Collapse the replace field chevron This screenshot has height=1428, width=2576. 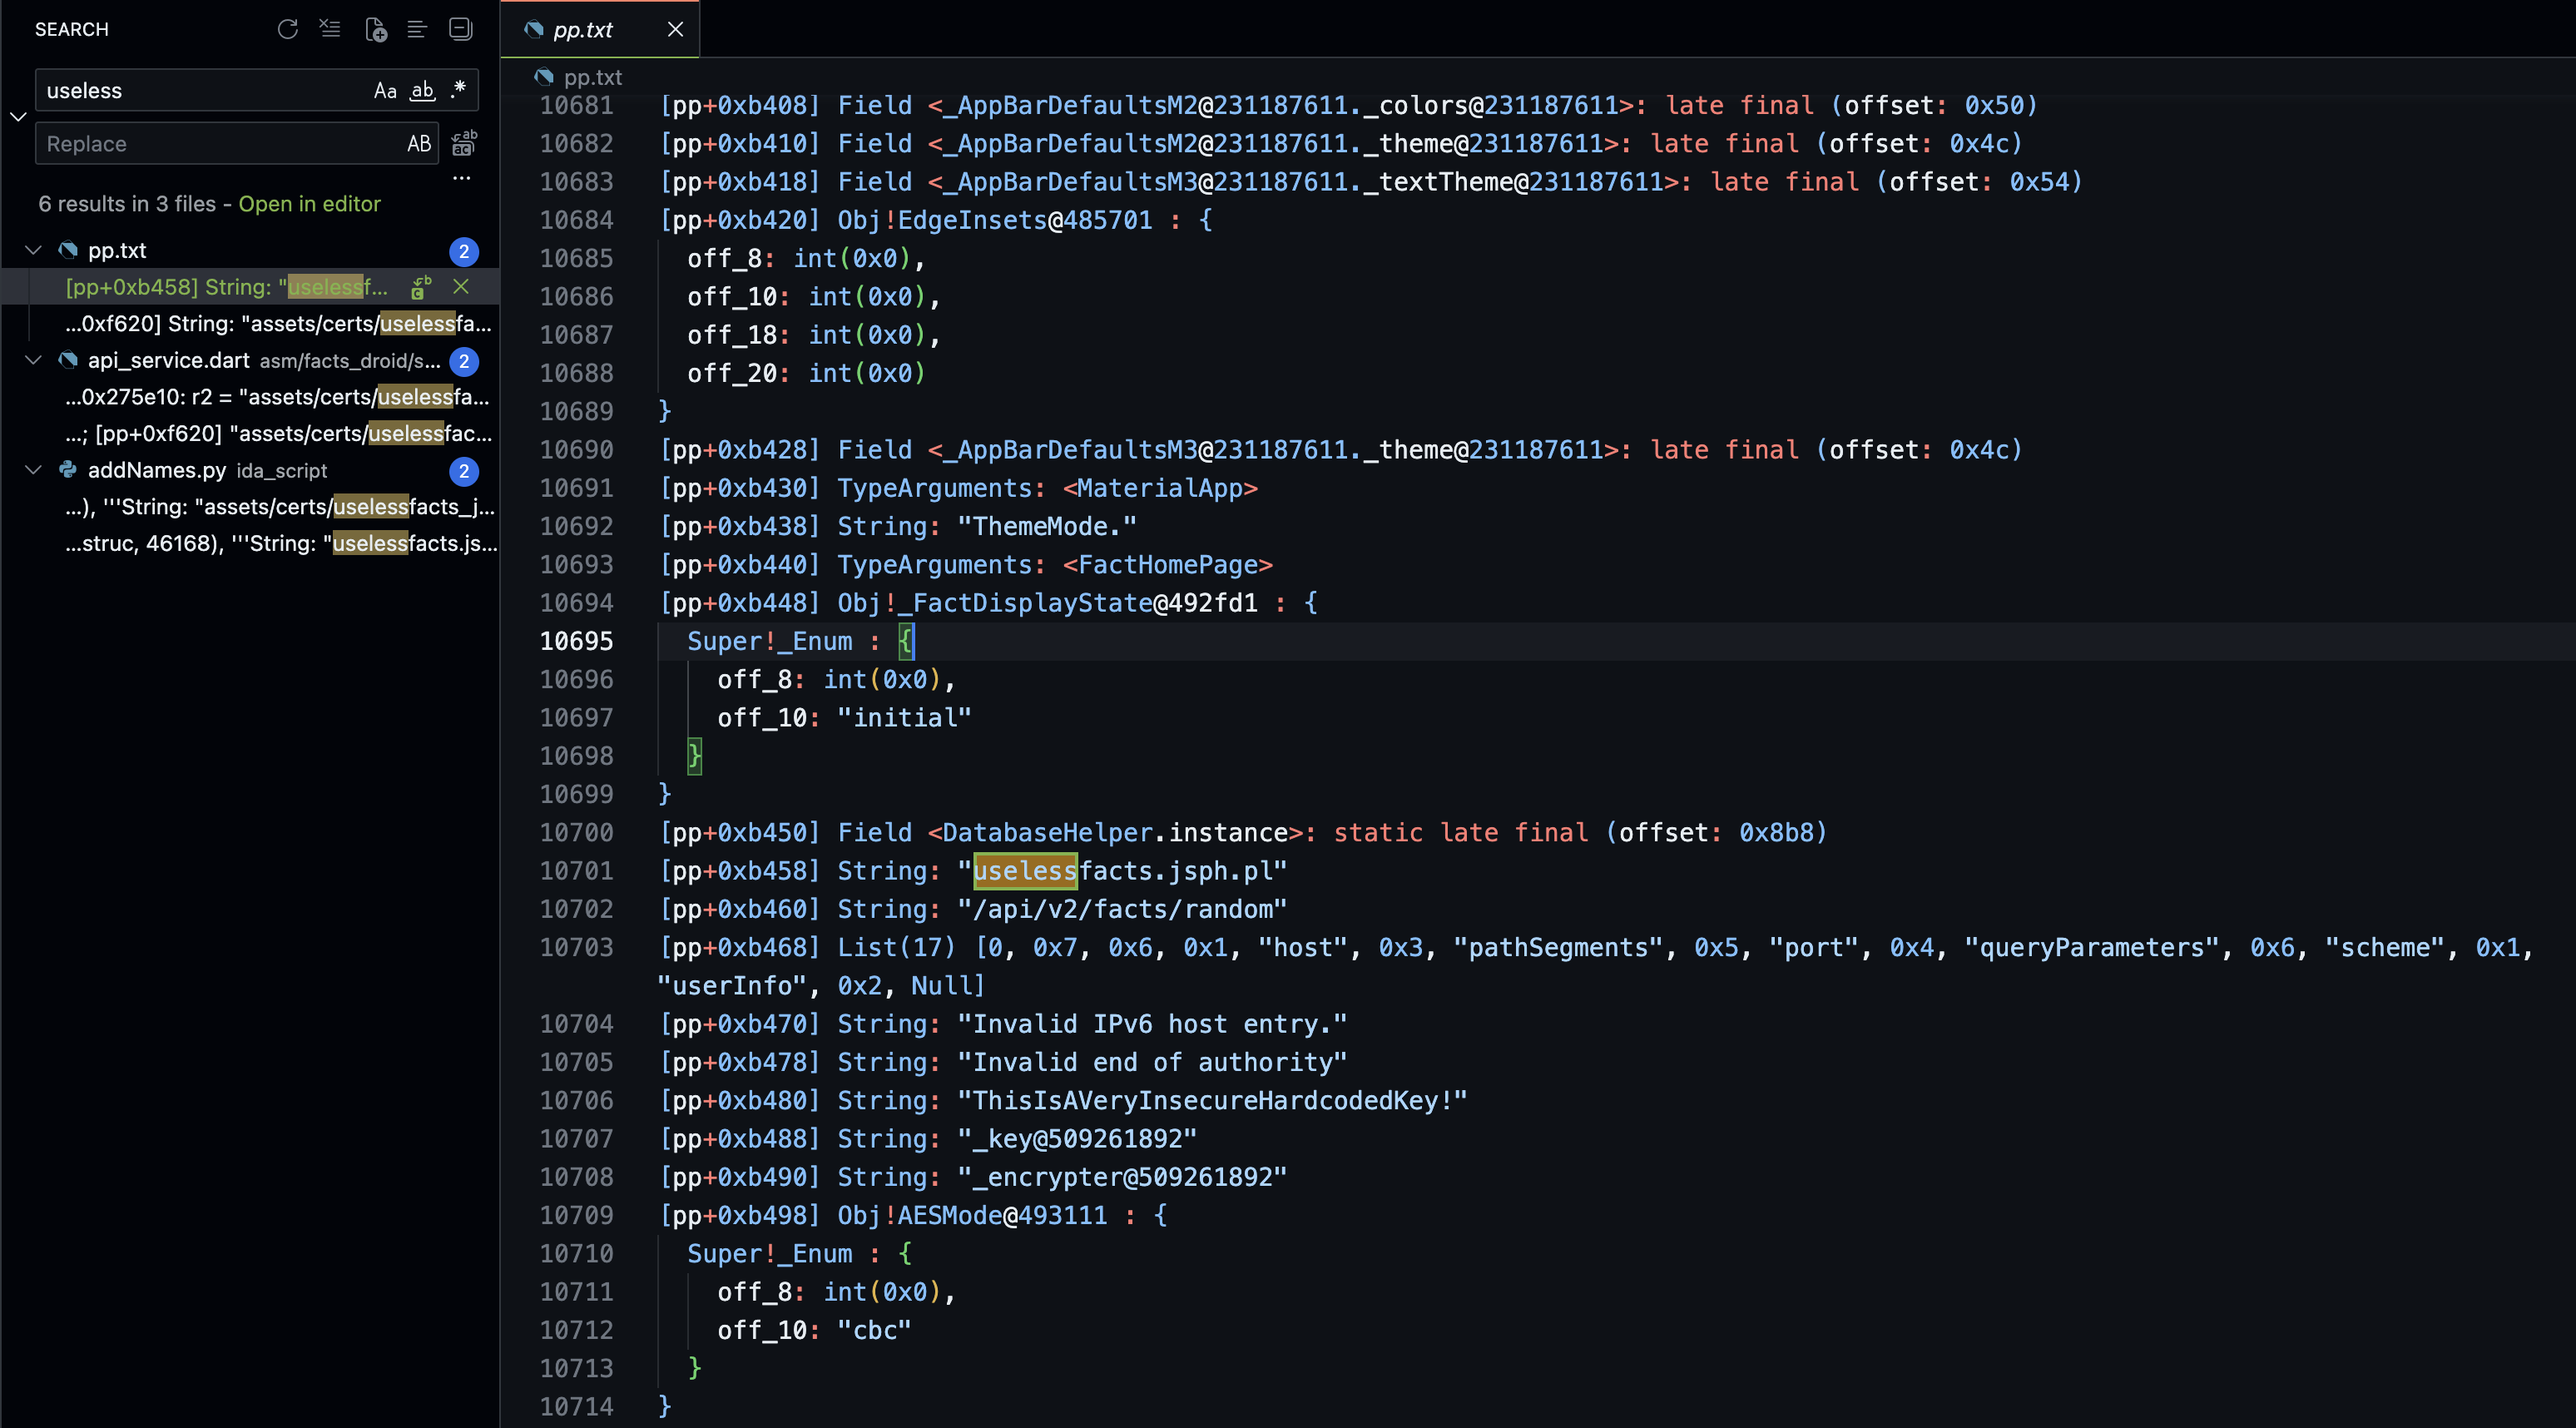pos(17,117)
